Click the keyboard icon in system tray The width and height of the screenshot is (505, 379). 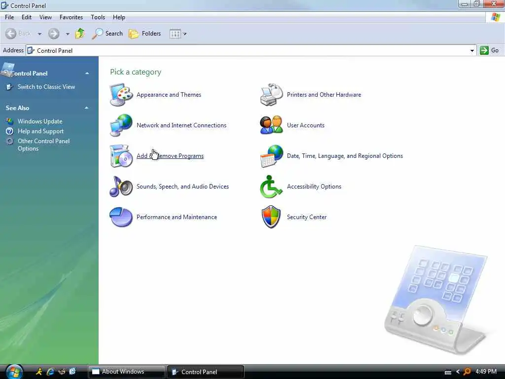pos(448,372)
